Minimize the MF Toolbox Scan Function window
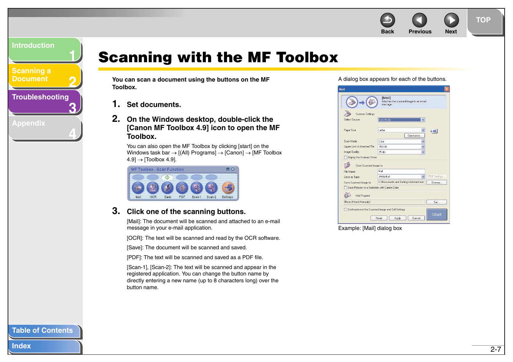The height and width of the screenshot is (362, 513). [x=228, y=169]
